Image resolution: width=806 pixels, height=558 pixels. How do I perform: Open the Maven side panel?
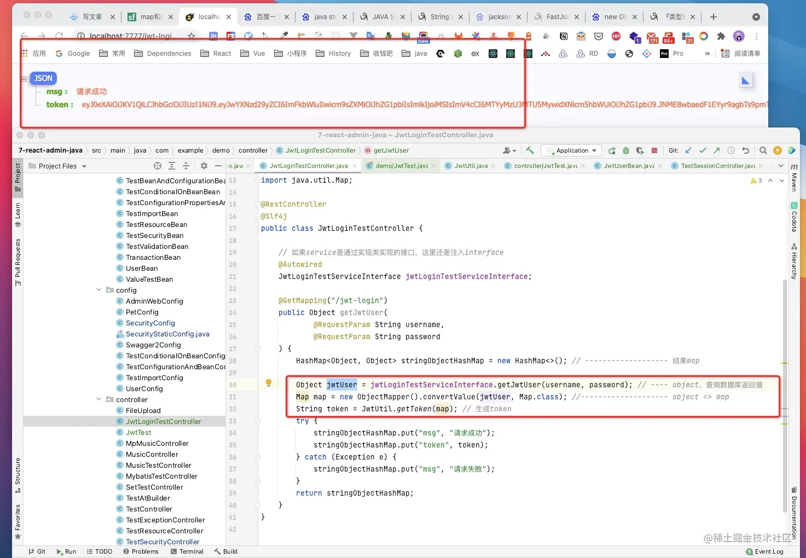[x=794, y=177]
